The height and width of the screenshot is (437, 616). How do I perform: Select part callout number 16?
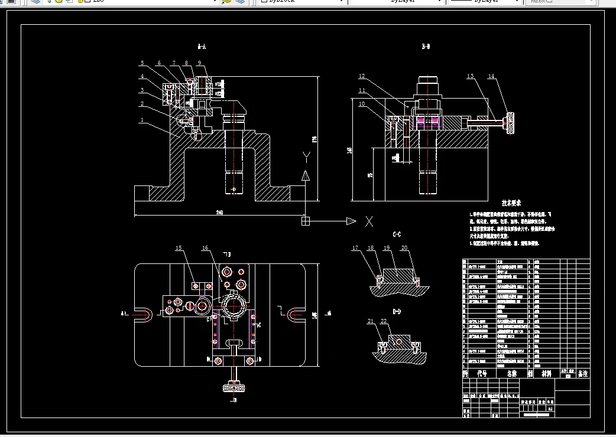click(205, 248)
